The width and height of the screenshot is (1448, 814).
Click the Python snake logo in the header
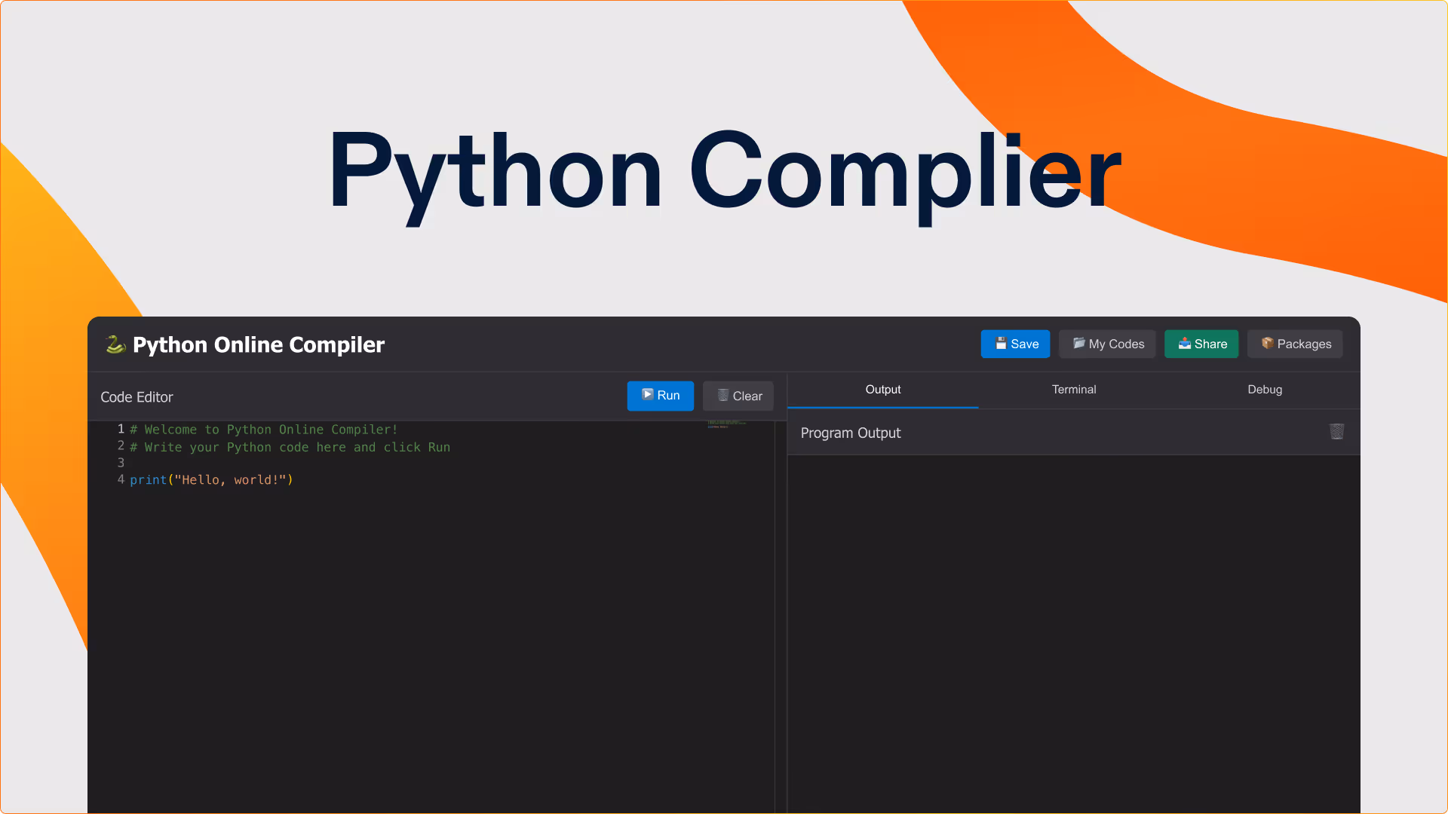tap(115, 344)
